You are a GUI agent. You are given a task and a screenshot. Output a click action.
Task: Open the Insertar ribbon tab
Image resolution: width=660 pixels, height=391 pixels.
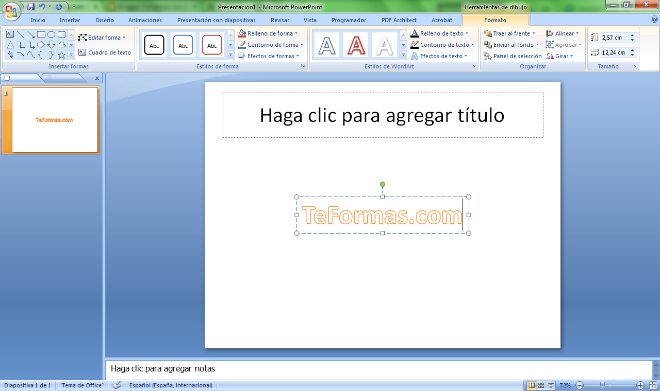click(70, 20)
